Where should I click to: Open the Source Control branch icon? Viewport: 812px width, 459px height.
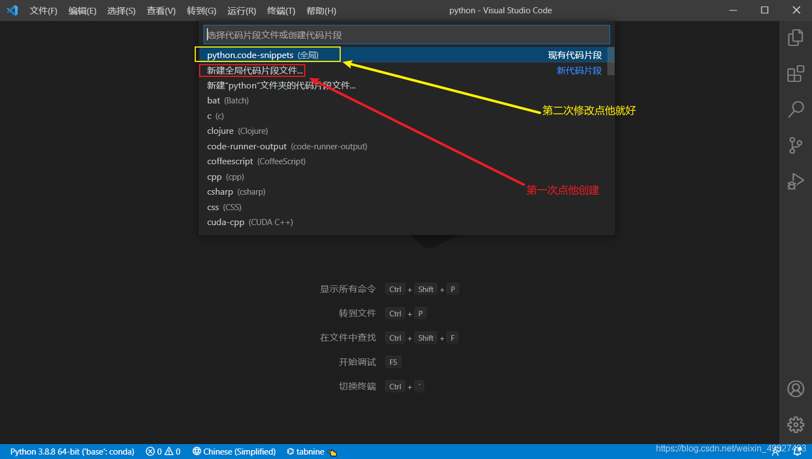[x=795, y=145]
